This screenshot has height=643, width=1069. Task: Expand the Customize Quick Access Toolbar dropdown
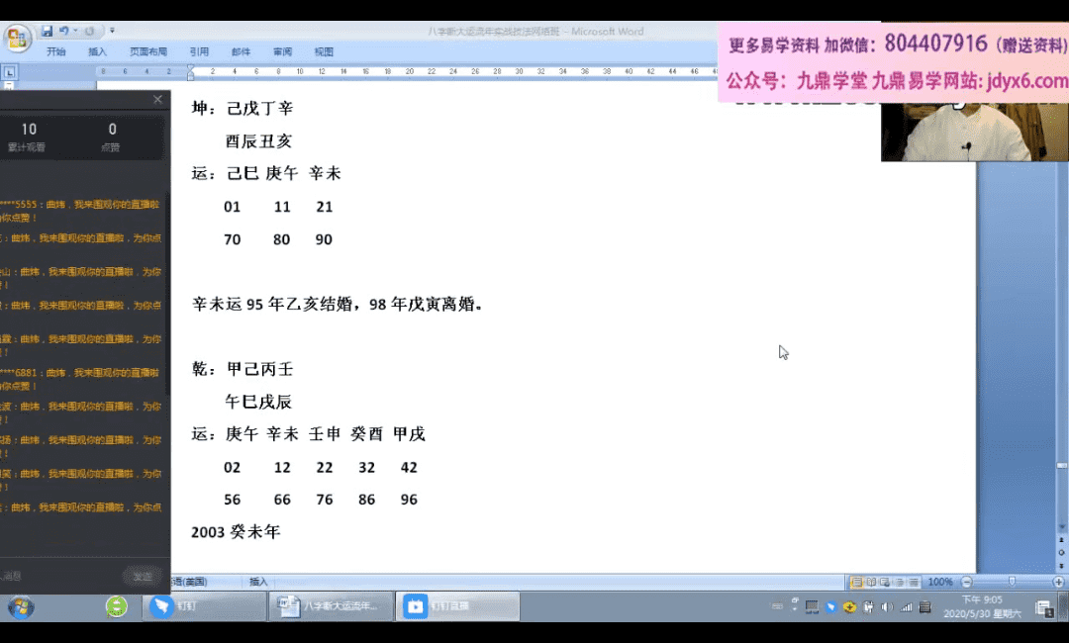click(x=112, y=32)
